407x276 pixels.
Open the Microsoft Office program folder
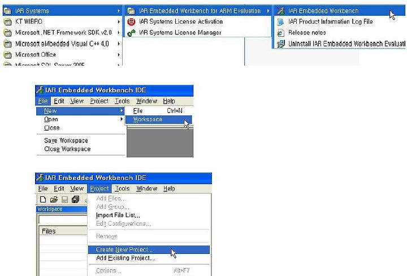[x=62, y=54]
